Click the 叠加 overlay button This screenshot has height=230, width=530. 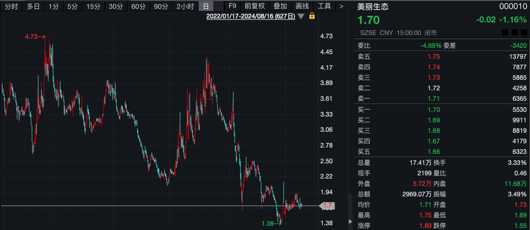pos(280,6)
